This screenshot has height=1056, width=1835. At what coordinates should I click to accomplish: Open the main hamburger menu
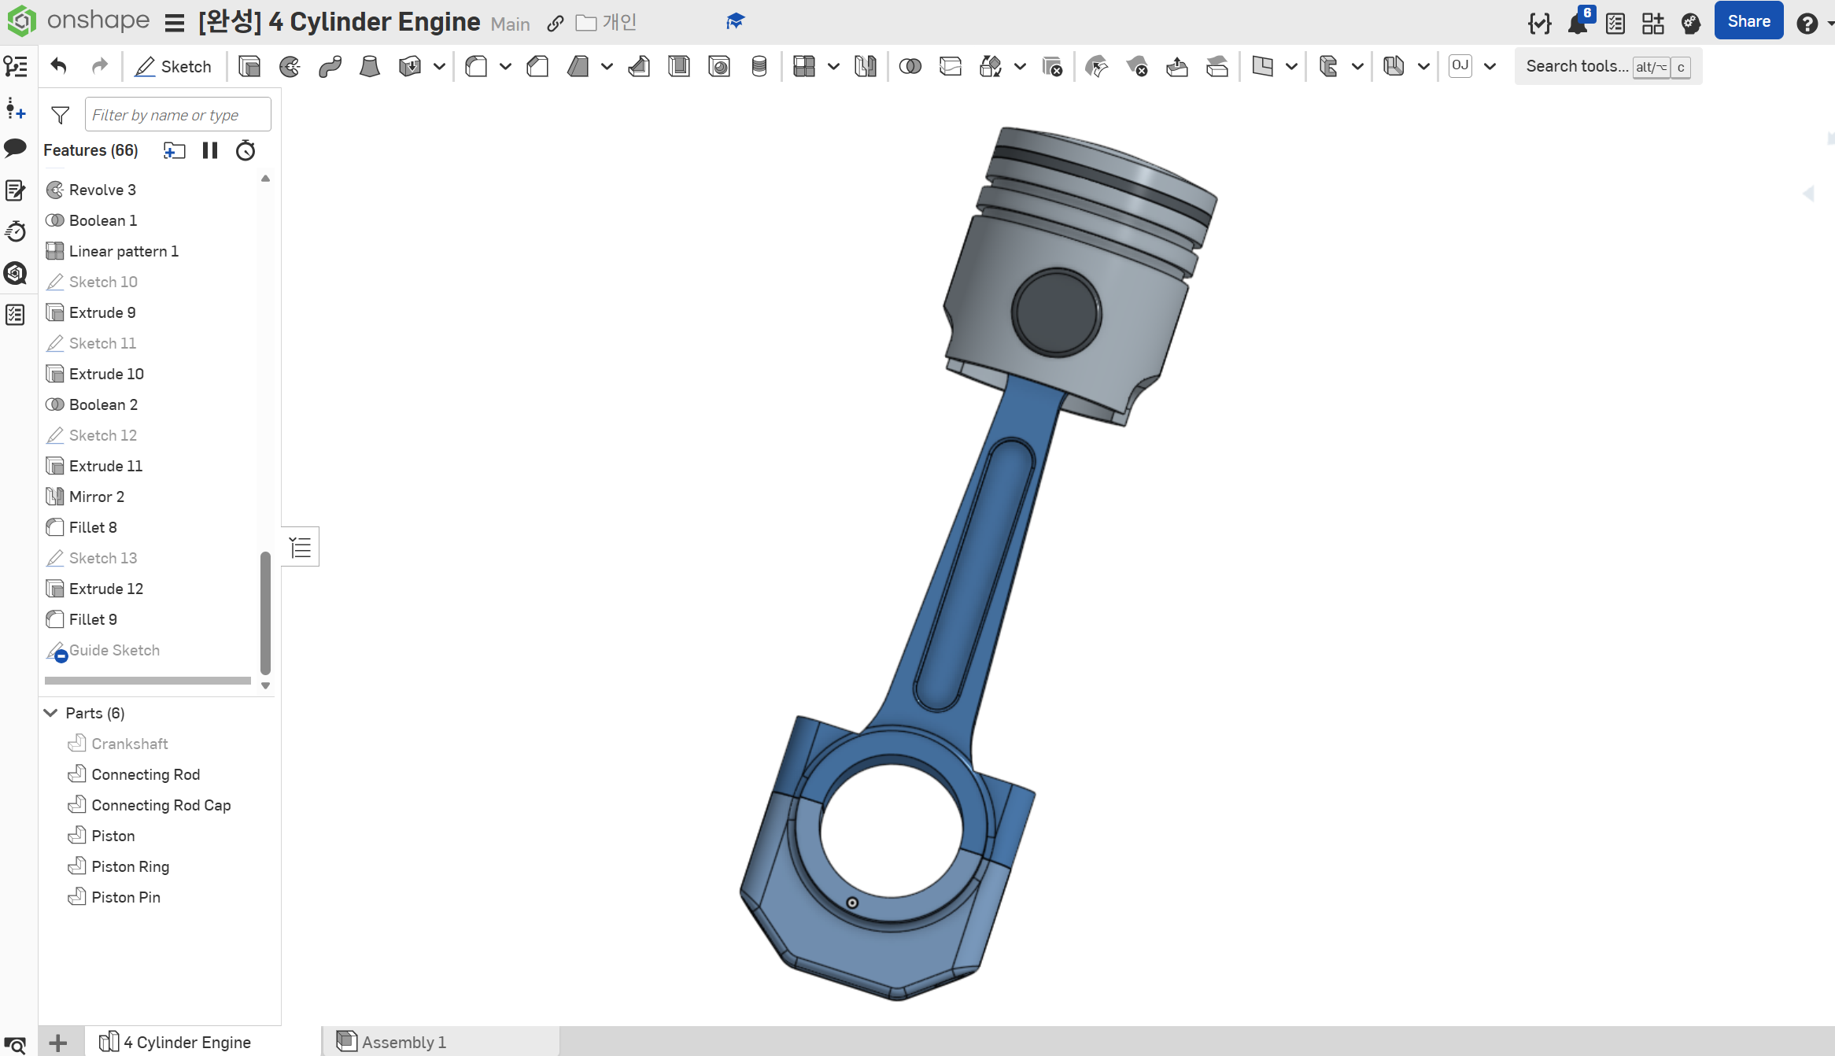coord(174,24)
